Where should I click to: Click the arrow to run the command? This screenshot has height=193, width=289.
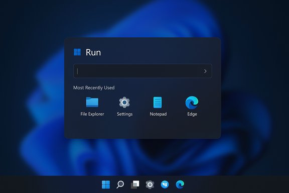(x=205, y=71)
